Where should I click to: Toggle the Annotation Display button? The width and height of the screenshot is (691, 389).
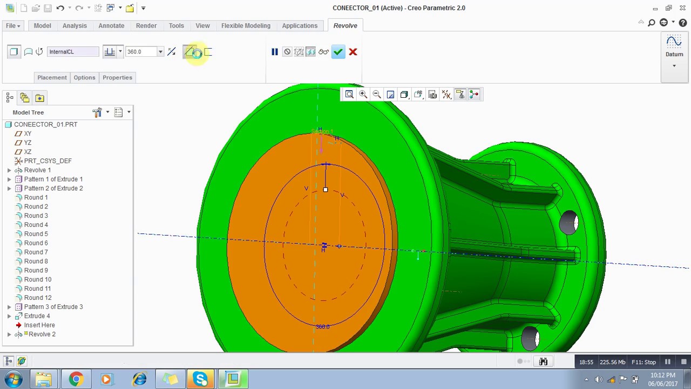[460, 95]
